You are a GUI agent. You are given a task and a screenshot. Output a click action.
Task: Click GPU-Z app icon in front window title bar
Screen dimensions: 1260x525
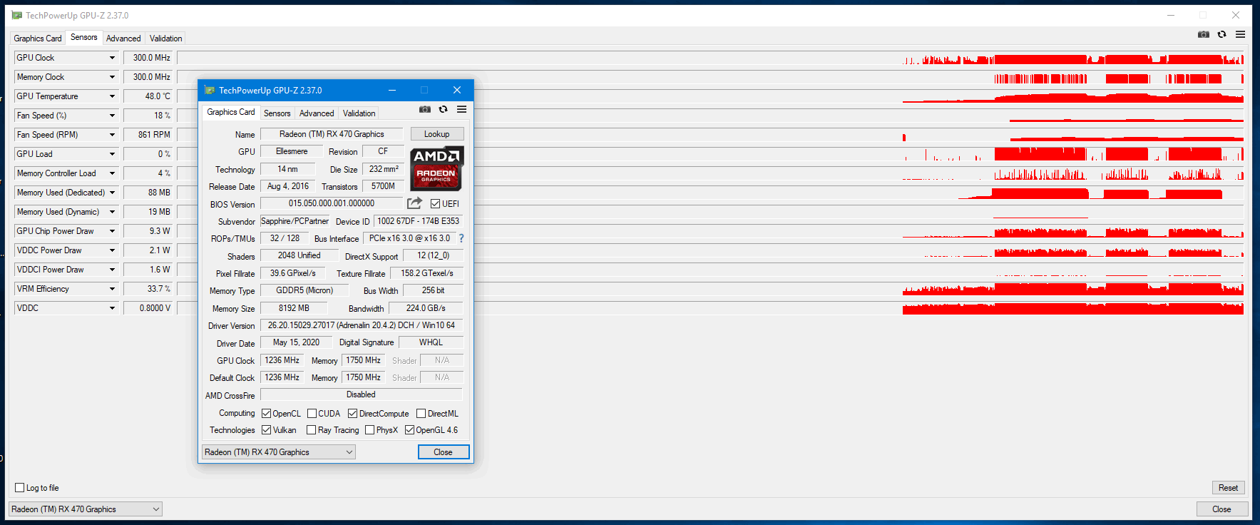click(210, 90)
